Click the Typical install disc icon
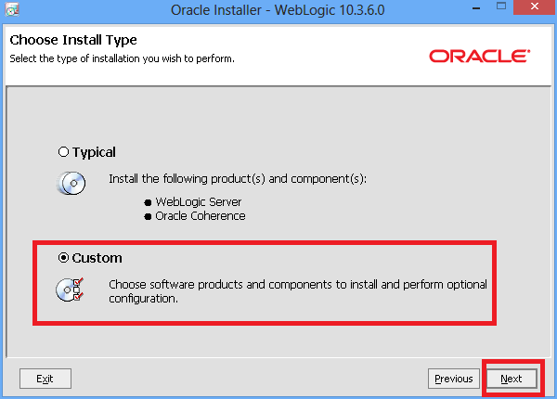 pyautogui.click(x=71, y=183)
